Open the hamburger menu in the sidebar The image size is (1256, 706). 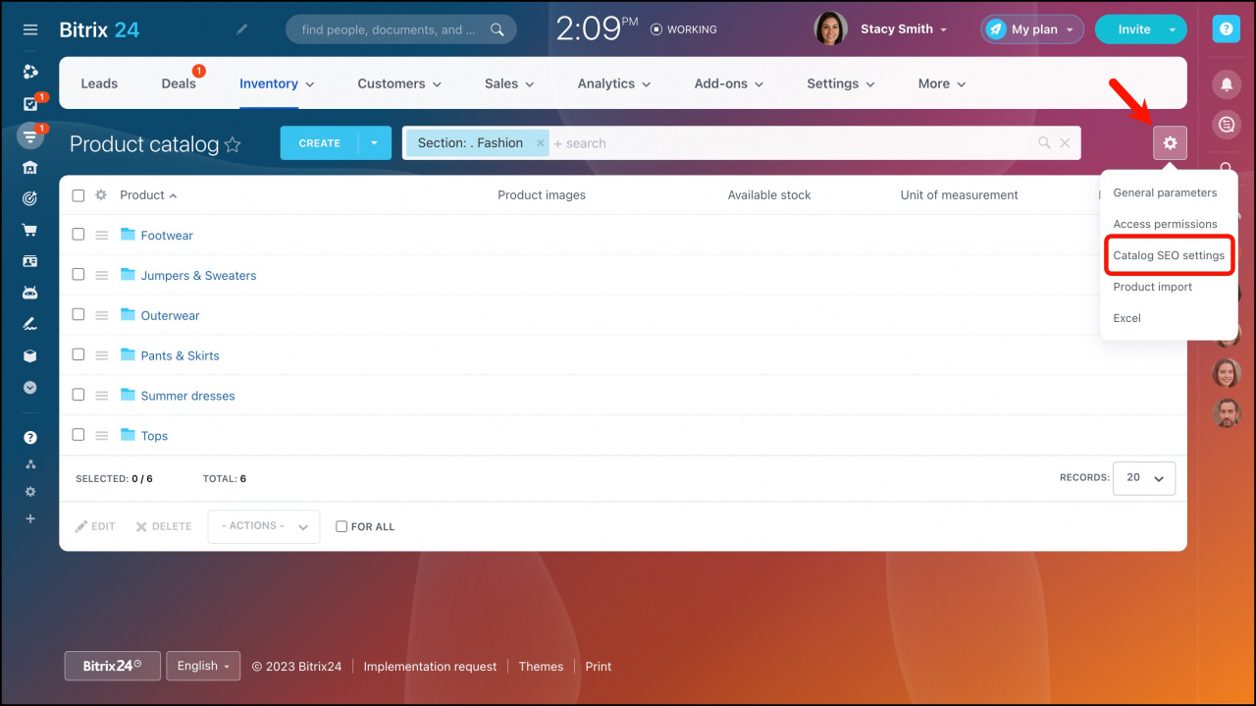click(x=30, y=29)
